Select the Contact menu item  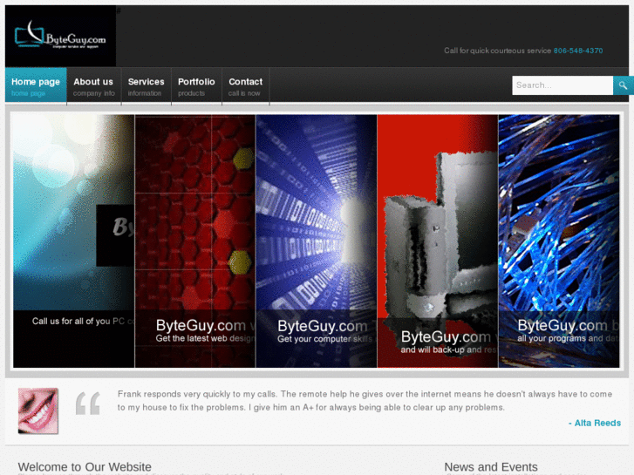click(x=245, y=86)
